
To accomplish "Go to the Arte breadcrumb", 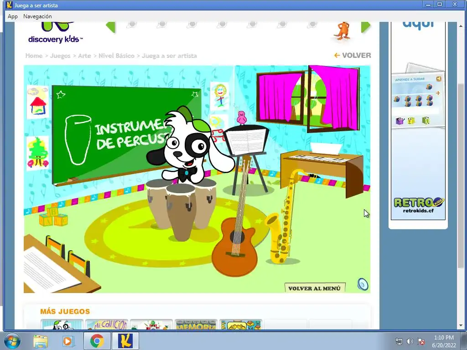I will (84, 56).
